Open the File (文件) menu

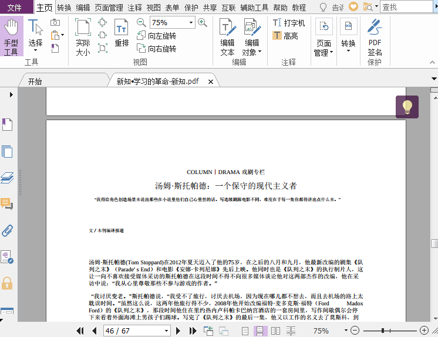point(14,7)
